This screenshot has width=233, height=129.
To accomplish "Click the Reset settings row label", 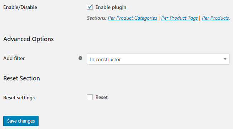I will tap(19, 98).
